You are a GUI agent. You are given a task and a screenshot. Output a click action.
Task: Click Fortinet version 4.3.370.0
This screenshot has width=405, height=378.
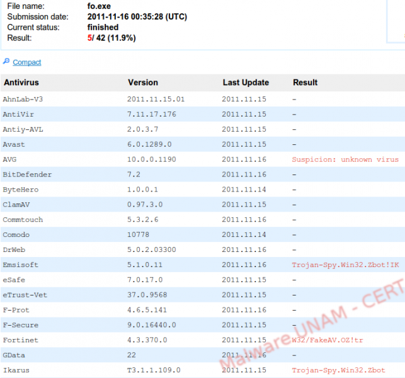147,340
